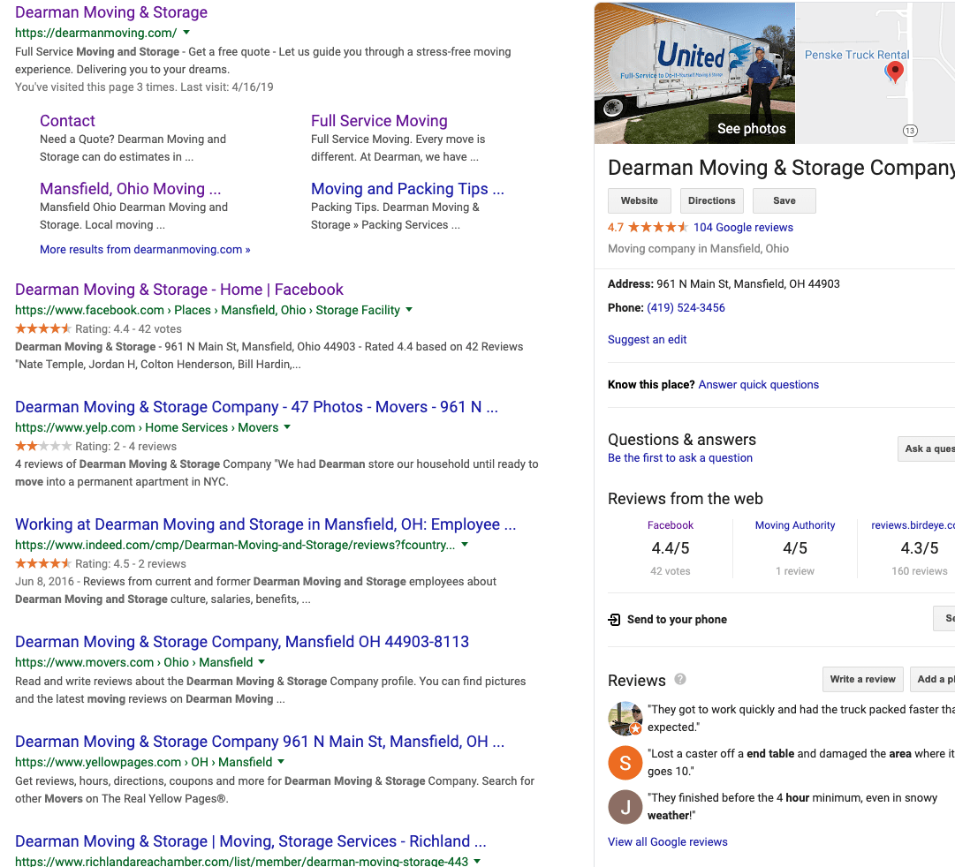This screenshot has height=867, width=955.
Task: Click View all Google reviews
Action: pyautogui.click(x=668, y=842)
